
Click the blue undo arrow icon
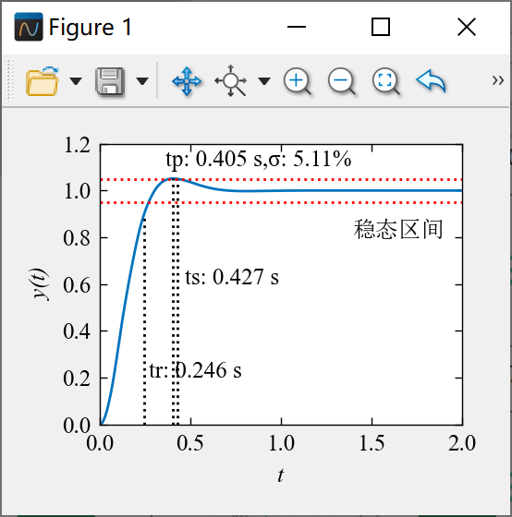tap(431, 81)
